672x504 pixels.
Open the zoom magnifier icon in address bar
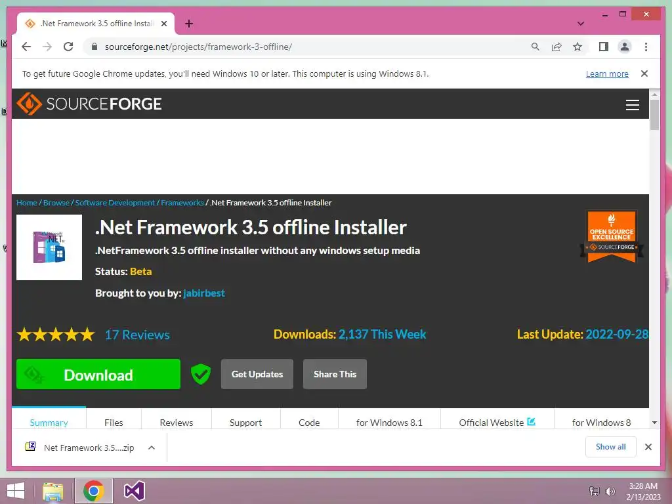535,47
